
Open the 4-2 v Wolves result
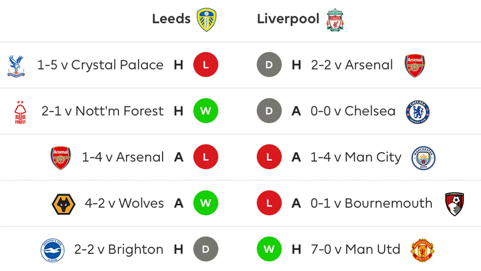click(x=124, y=203)
